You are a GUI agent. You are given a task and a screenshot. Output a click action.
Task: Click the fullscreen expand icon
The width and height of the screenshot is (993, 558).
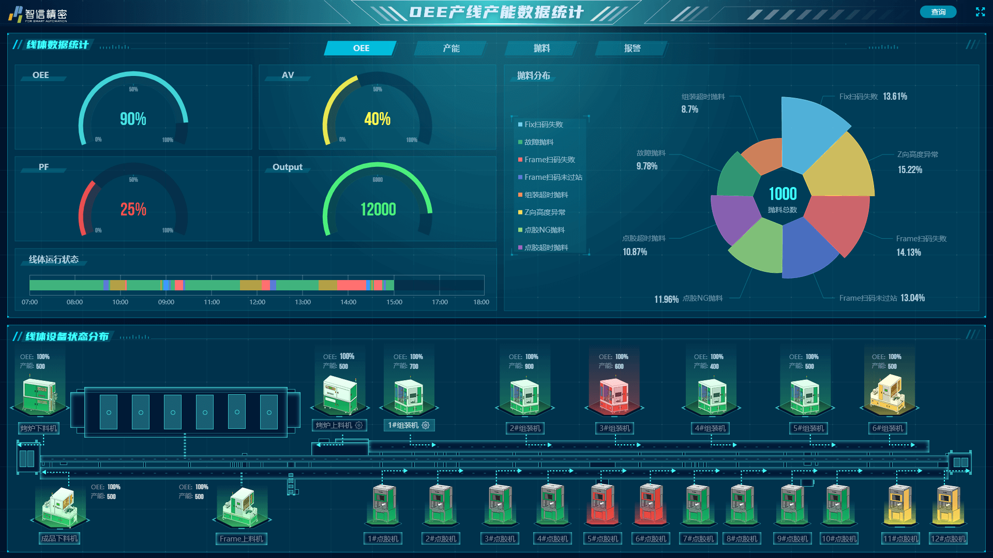tap(980, 12)
